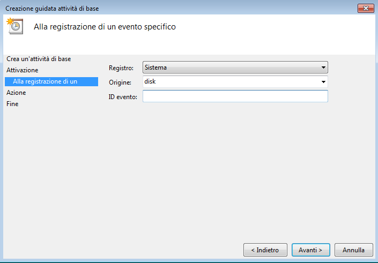
Task: Cancel the wizard with Annulla
Action: coord(354,250)
